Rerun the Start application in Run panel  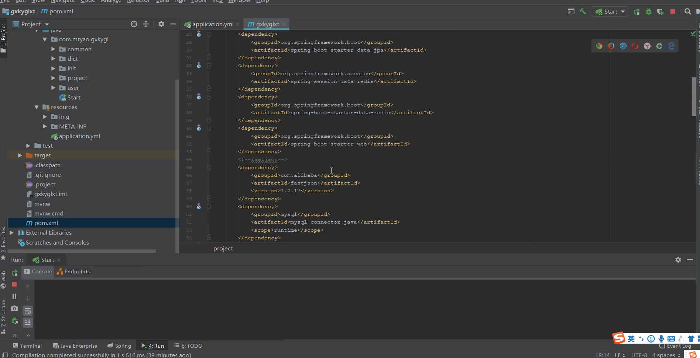pyautogui.click(x=14, y=273)
